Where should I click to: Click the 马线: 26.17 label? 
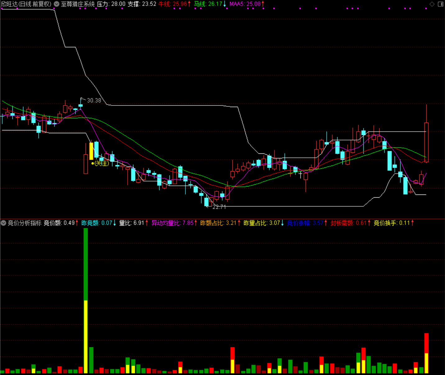click(x=208, y=4)
